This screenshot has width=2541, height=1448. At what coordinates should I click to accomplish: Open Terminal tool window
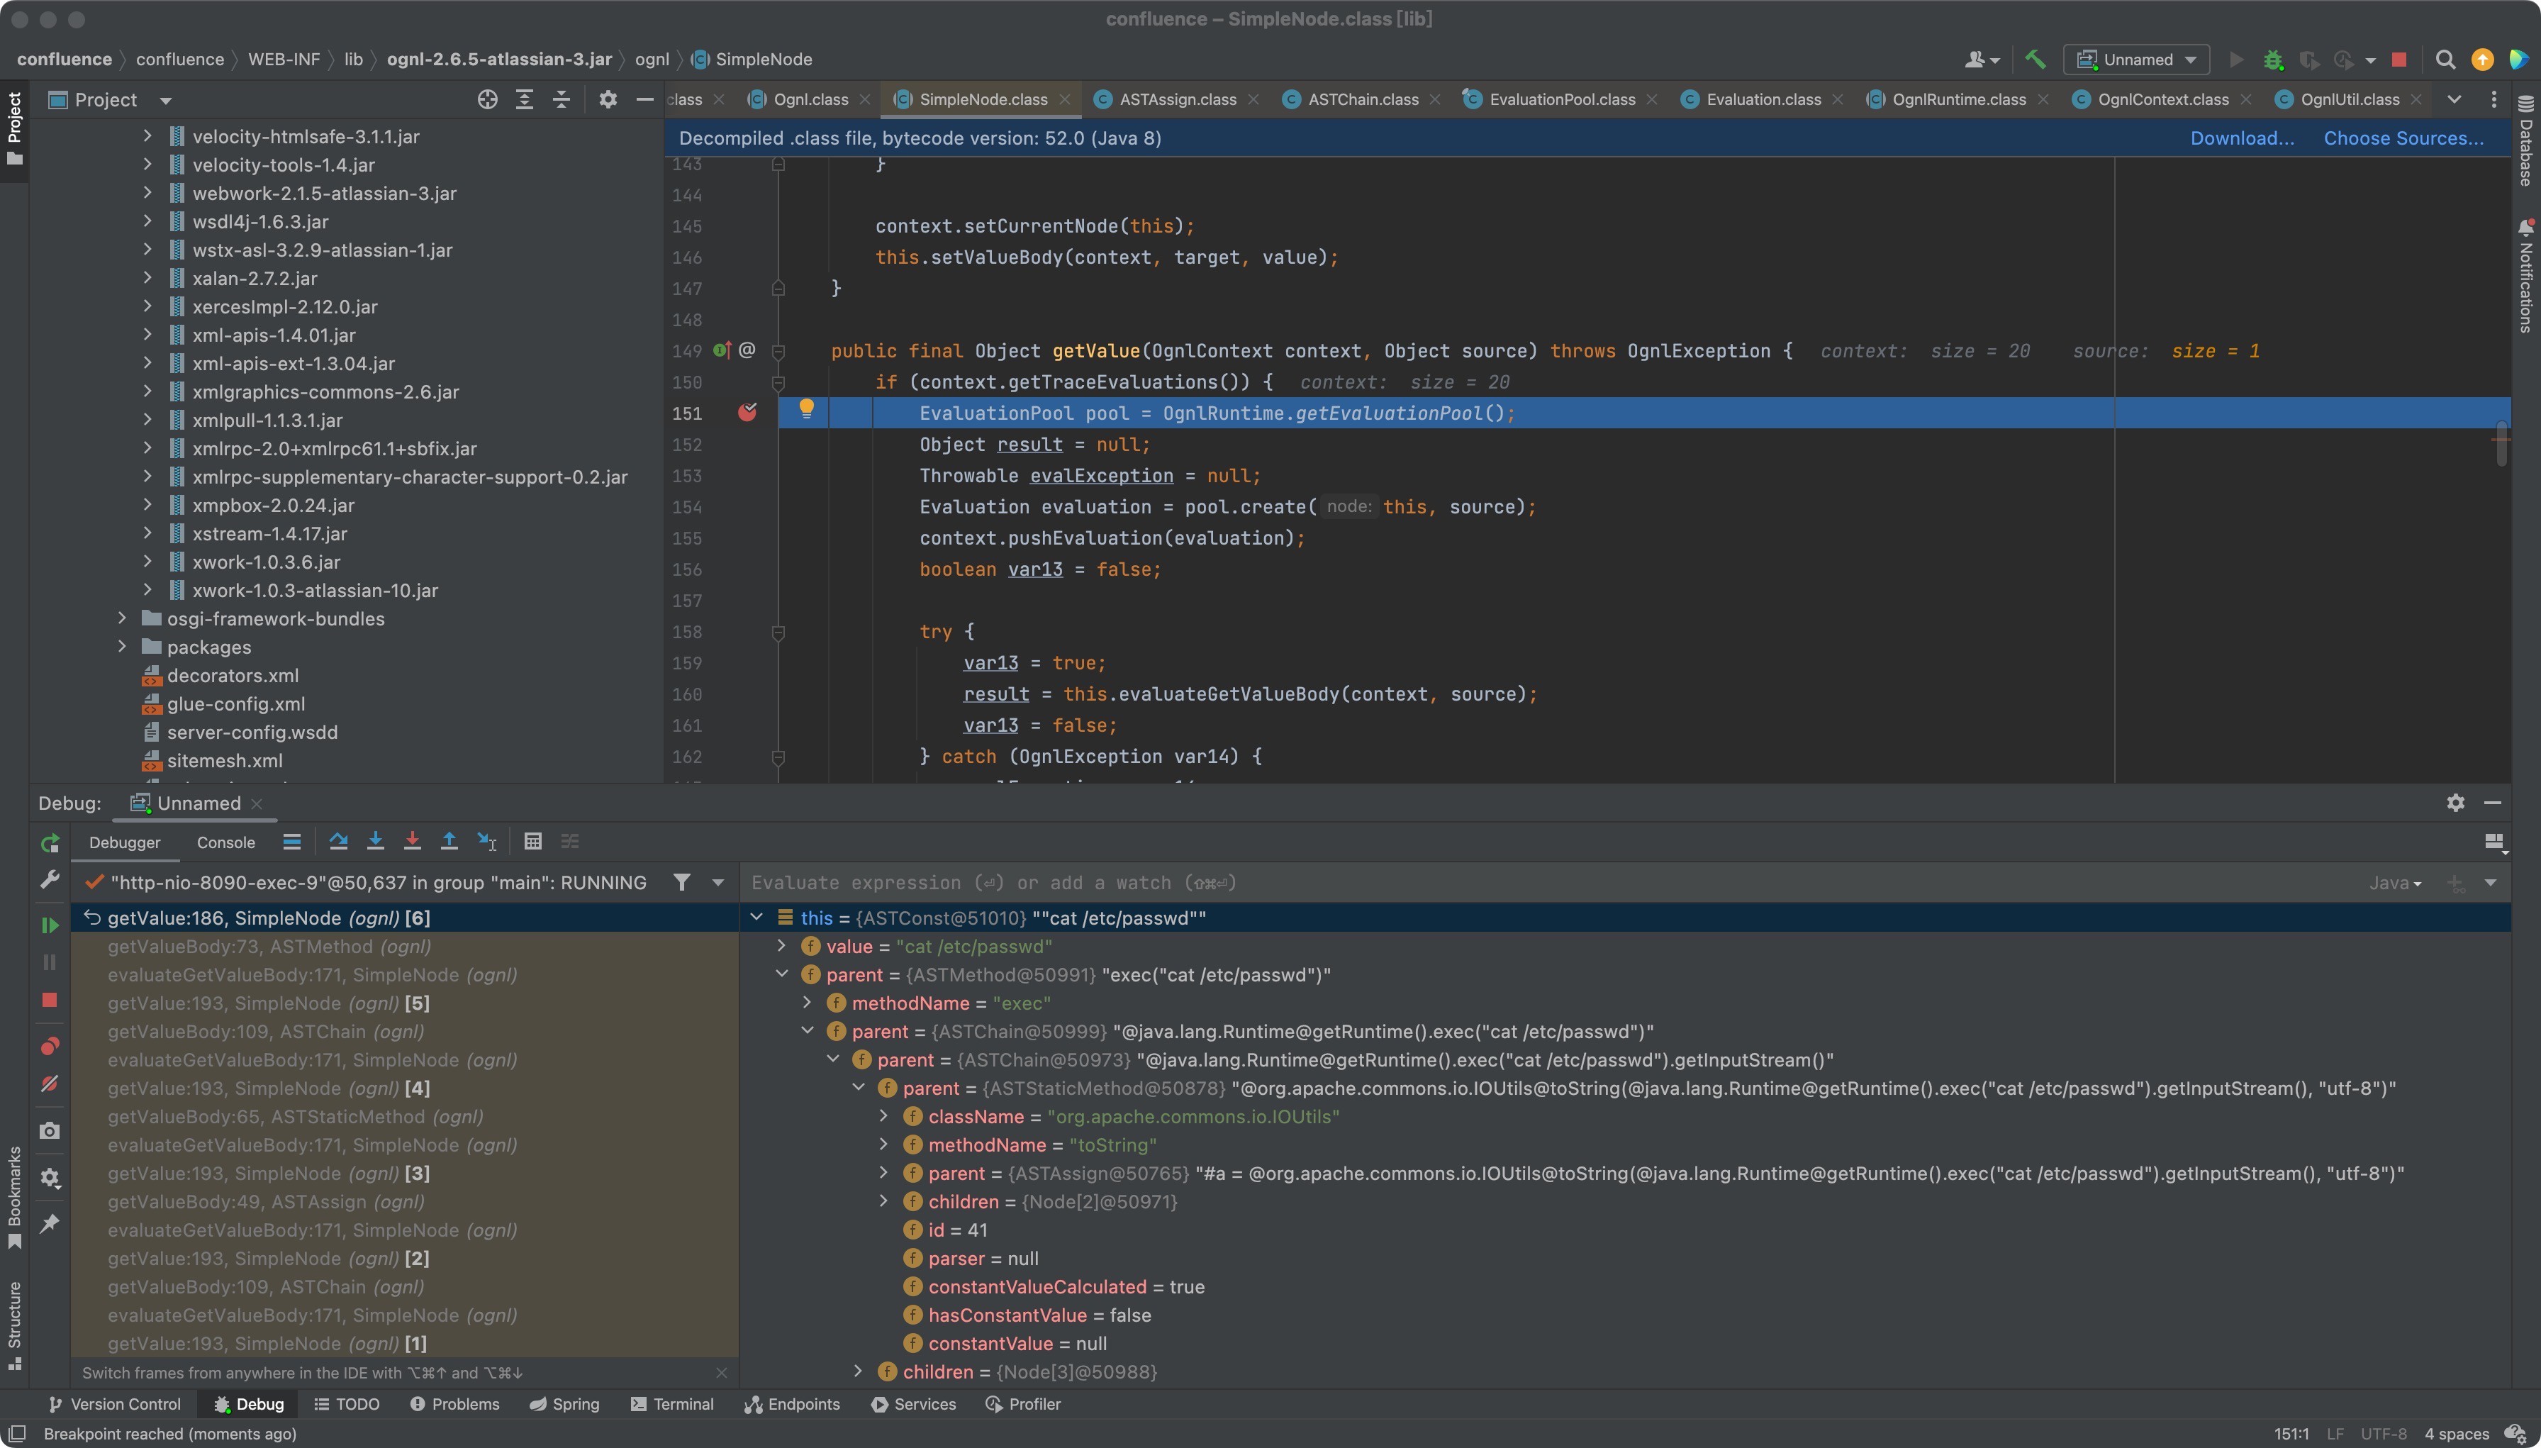(x=672, y=1404)
